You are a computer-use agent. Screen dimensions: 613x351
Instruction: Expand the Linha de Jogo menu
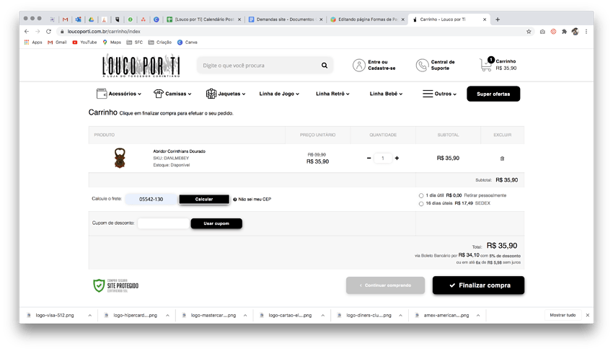pyautogui.click(x=279, y=94)
